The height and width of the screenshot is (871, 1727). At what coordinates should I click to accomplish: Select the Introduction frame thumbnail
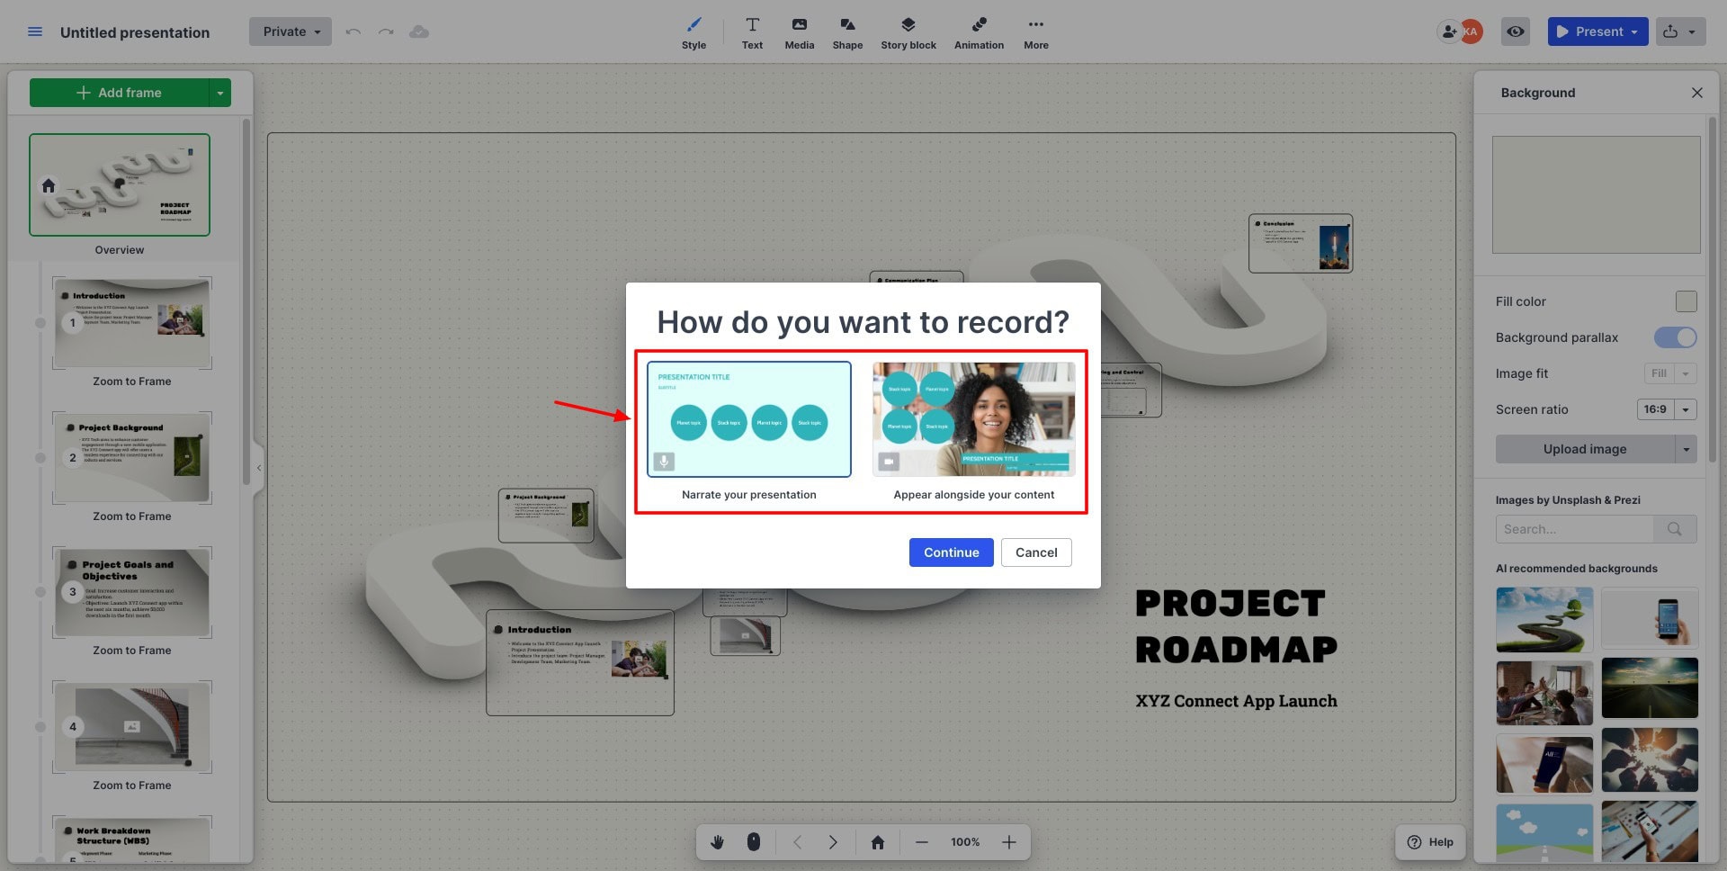pyautogui.click(x=132, y=322)
